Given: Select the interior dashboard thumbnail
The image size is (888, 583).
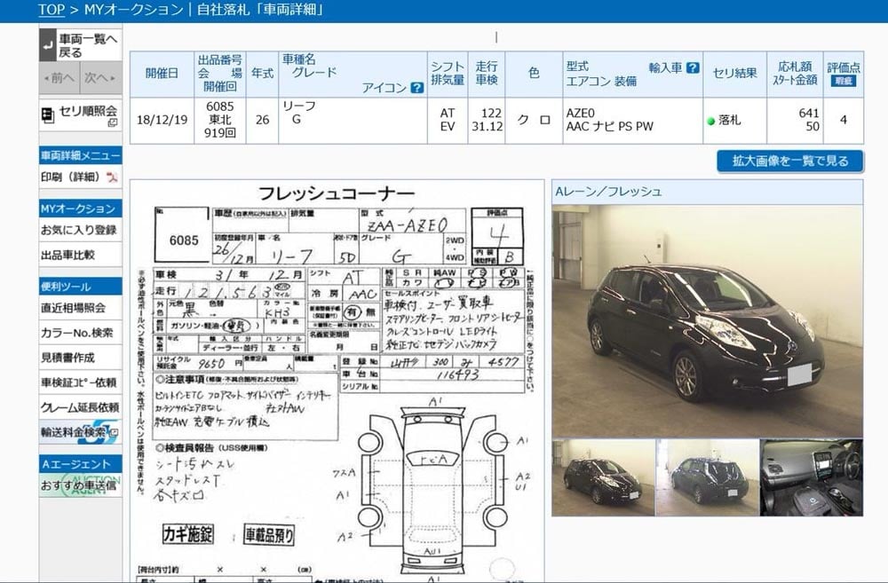Looking at the screenshot, I should tap(812, 477).
